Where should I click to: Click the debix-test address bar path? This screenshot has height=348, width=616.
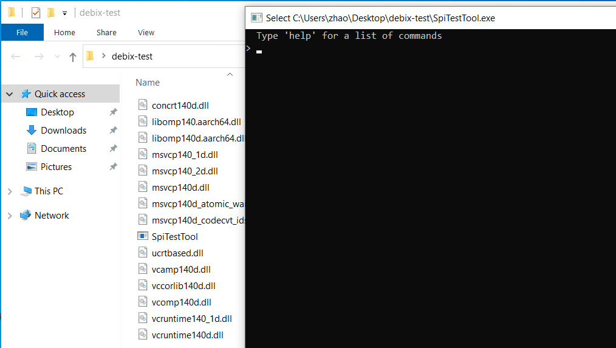click(132, 56)
